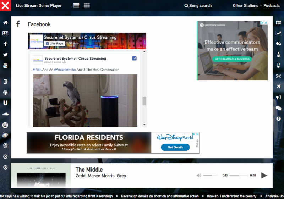Click the Facebook logo in the post corner

[x=135, y=59]
